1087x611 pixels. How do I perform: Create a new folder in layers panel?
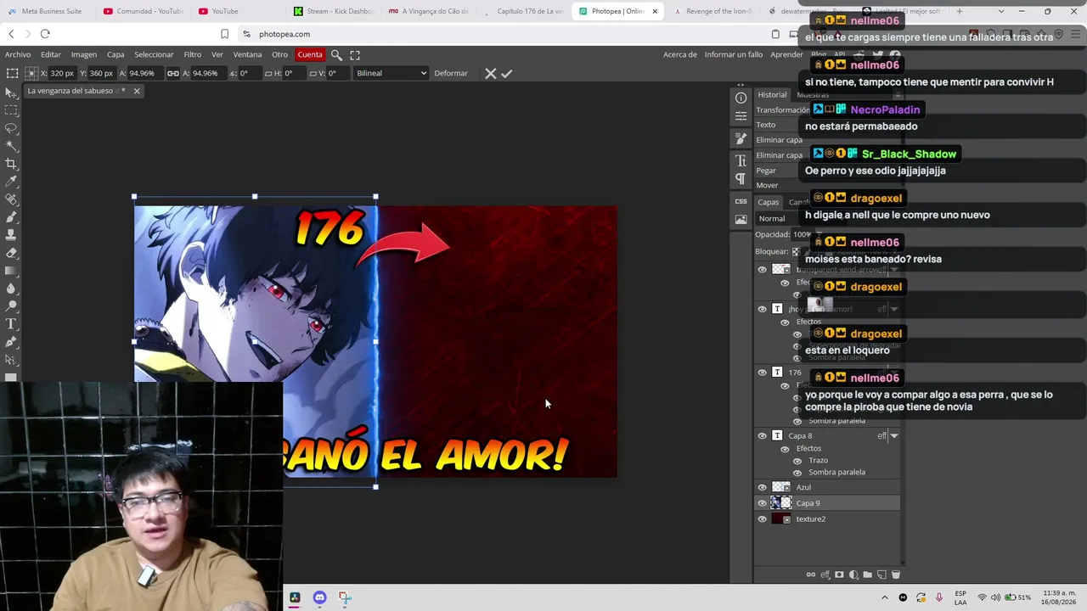[x=867, y=575]
